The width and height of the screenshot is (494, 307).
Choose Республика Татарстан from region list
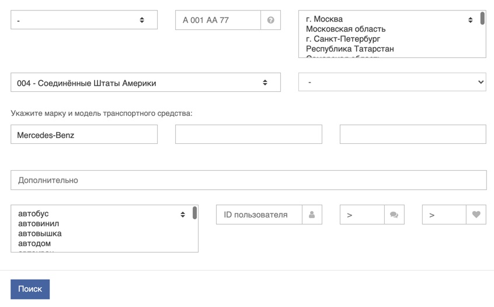point(350,49)
